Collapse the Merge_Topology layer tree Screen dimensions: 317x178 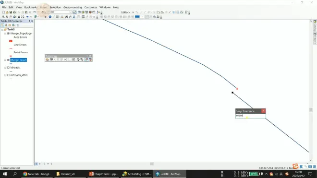point(5,34)
